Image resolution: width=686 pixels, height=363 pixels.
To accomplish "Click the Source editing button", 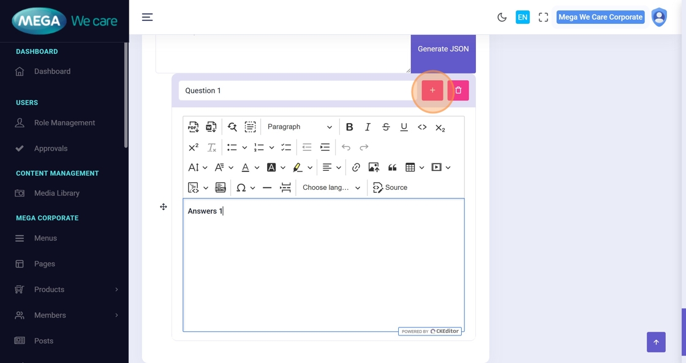I will tap(390, 187).
